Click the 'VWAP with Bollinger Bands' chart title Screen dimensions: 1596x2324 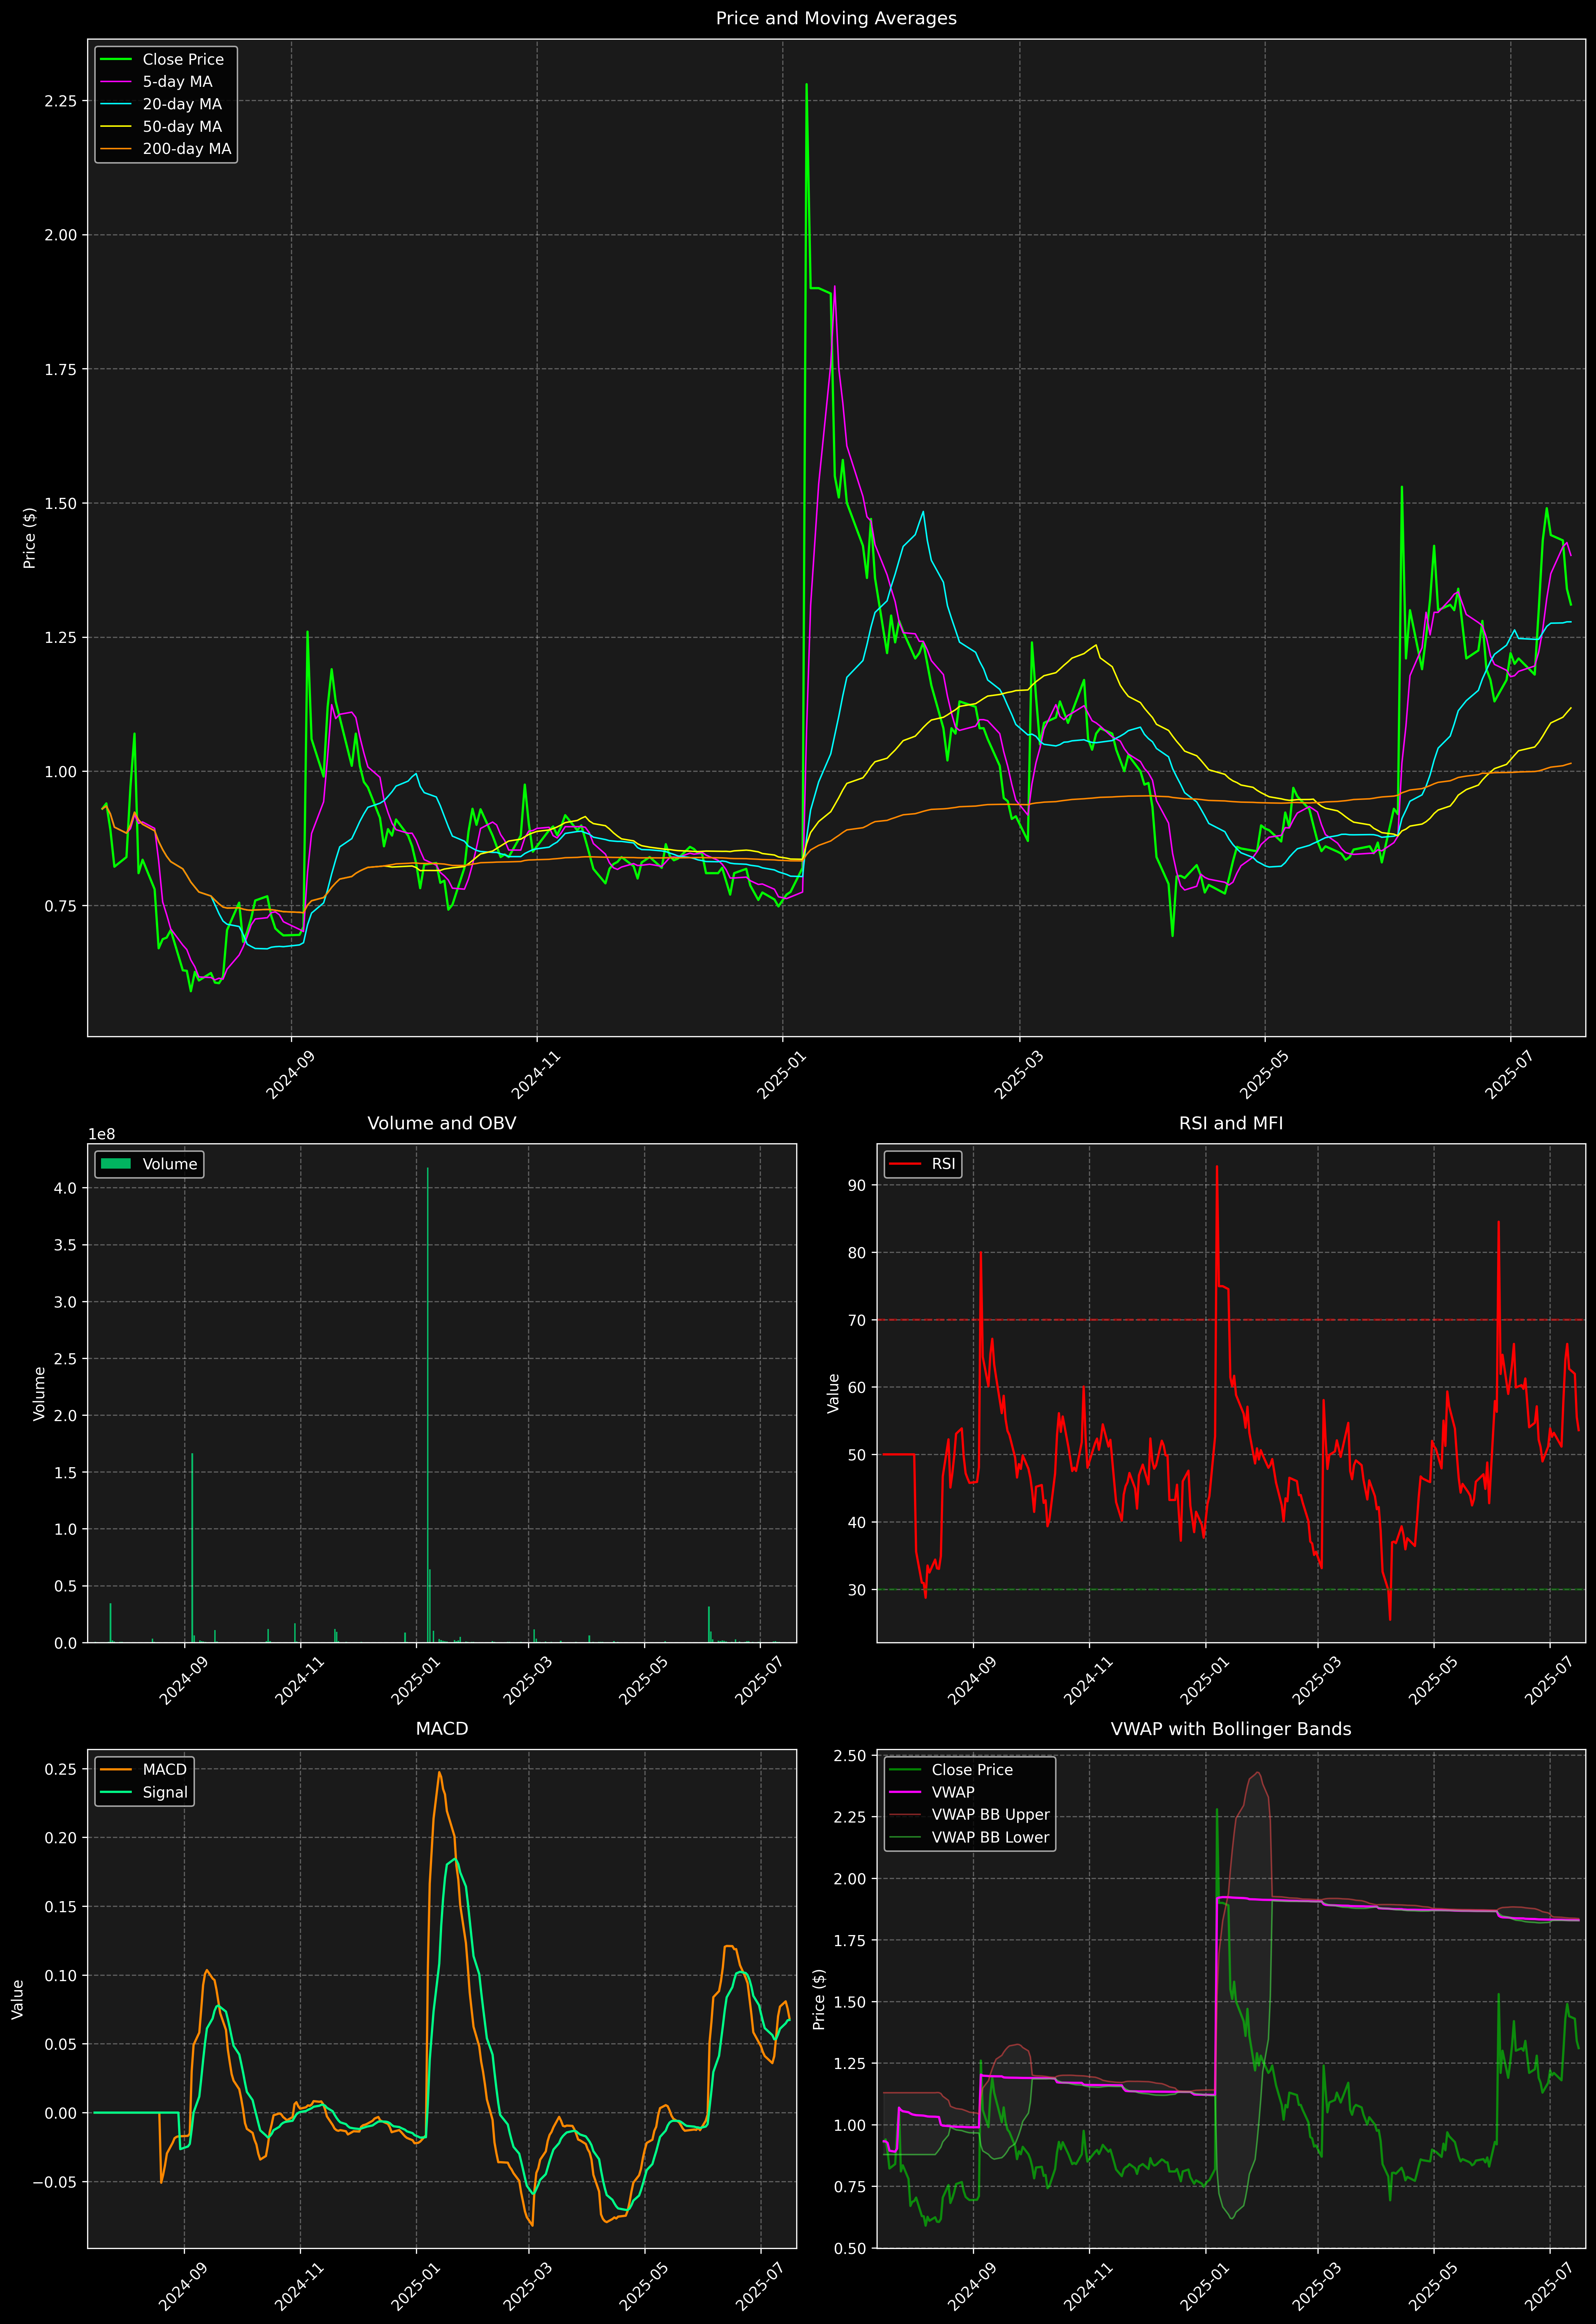point(1231,1729)
